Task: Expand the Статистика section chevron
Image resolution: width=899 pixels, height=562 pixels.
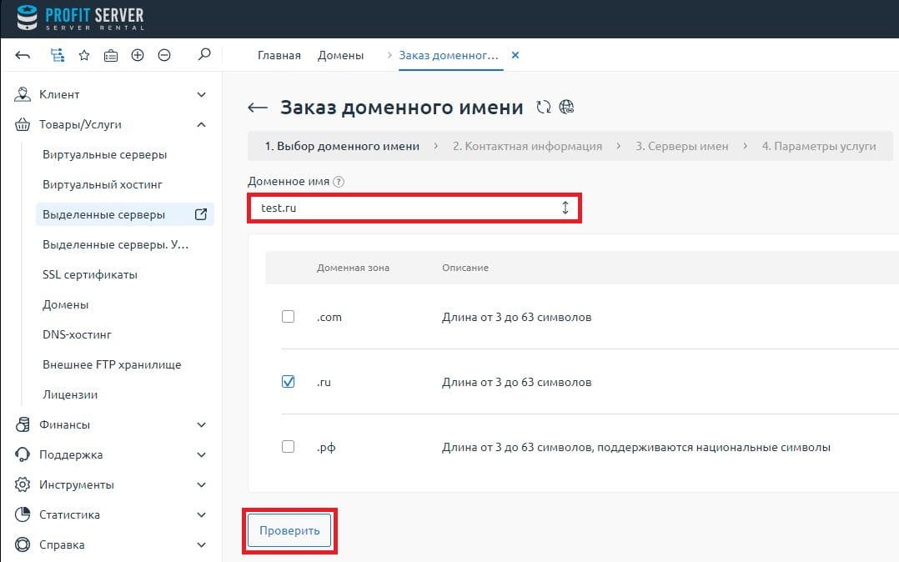Action: [x=201, y=514]
